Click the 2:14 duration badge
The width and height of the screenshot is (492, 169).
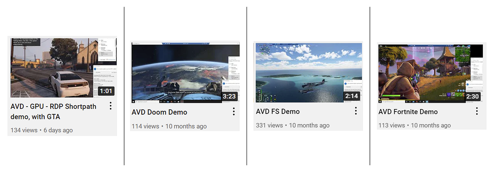(x=351, y=96)
